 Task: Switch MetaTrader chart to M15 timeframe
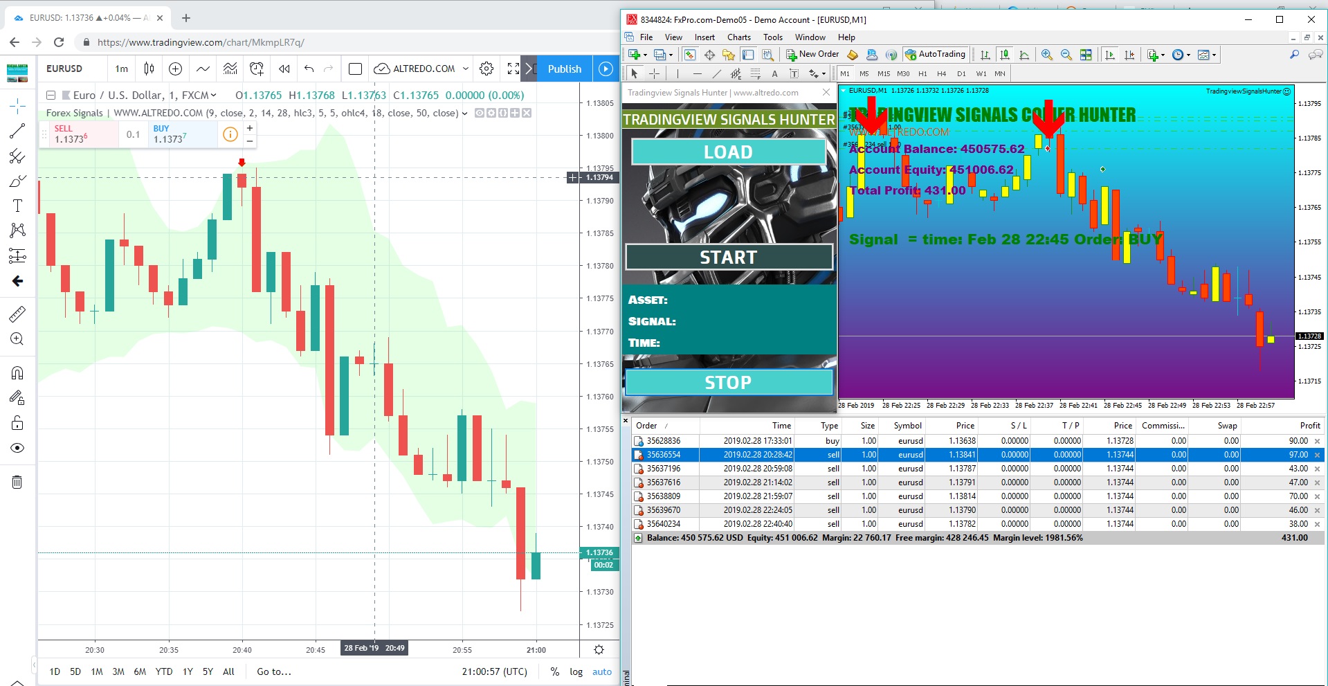[884, 73]
